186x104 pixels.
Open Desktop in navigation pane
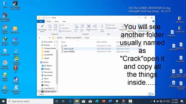coord(47,69)
